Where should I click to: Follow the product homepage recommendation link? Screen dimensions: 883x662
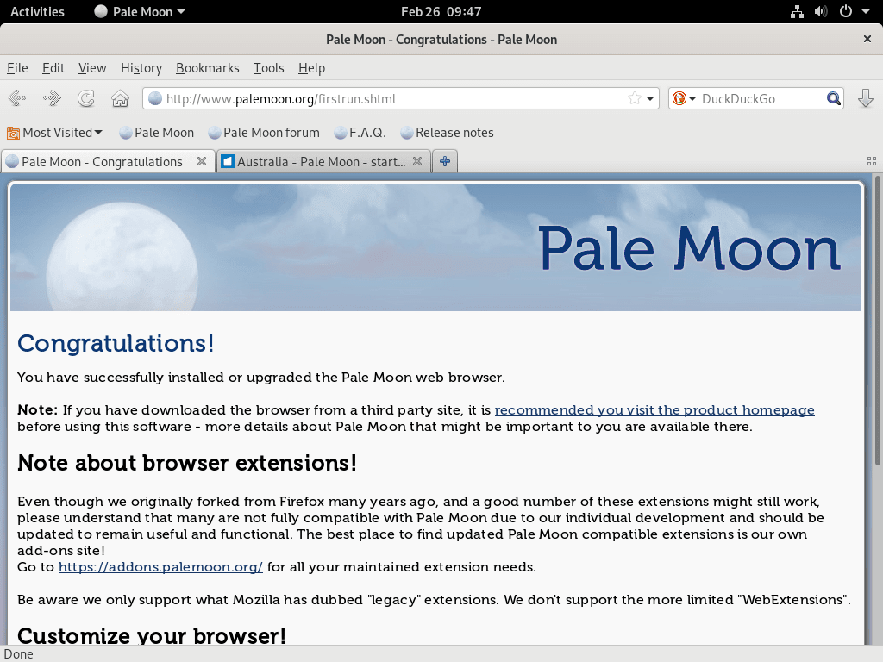pos(654,410)
